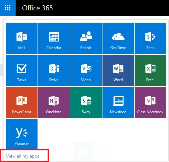Click the View all my apps link
The image size is (169, 162).
click(23, 156)
